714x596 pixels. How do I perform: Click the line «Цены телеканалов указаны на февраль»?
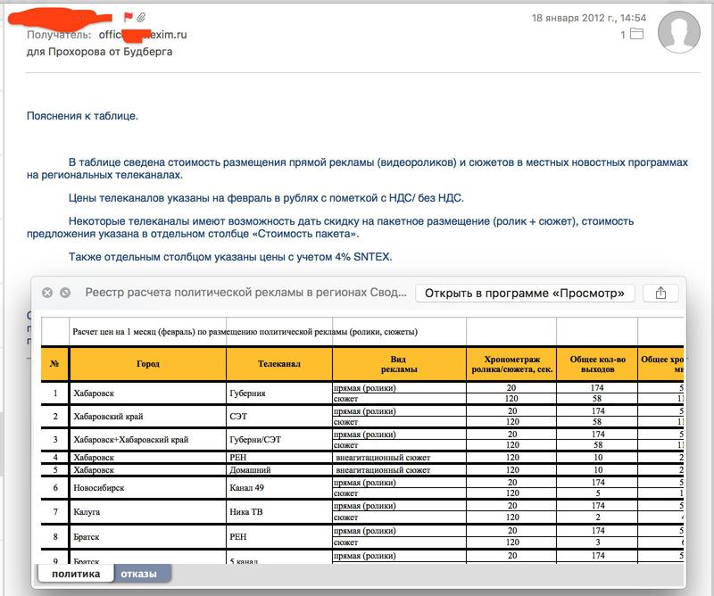266,198
